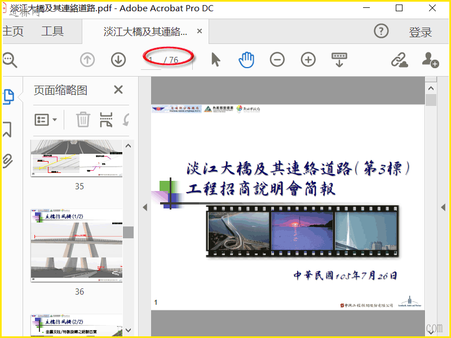Close the 页面缩略图 panel
The image size is (451, 338).
(118, 90)
